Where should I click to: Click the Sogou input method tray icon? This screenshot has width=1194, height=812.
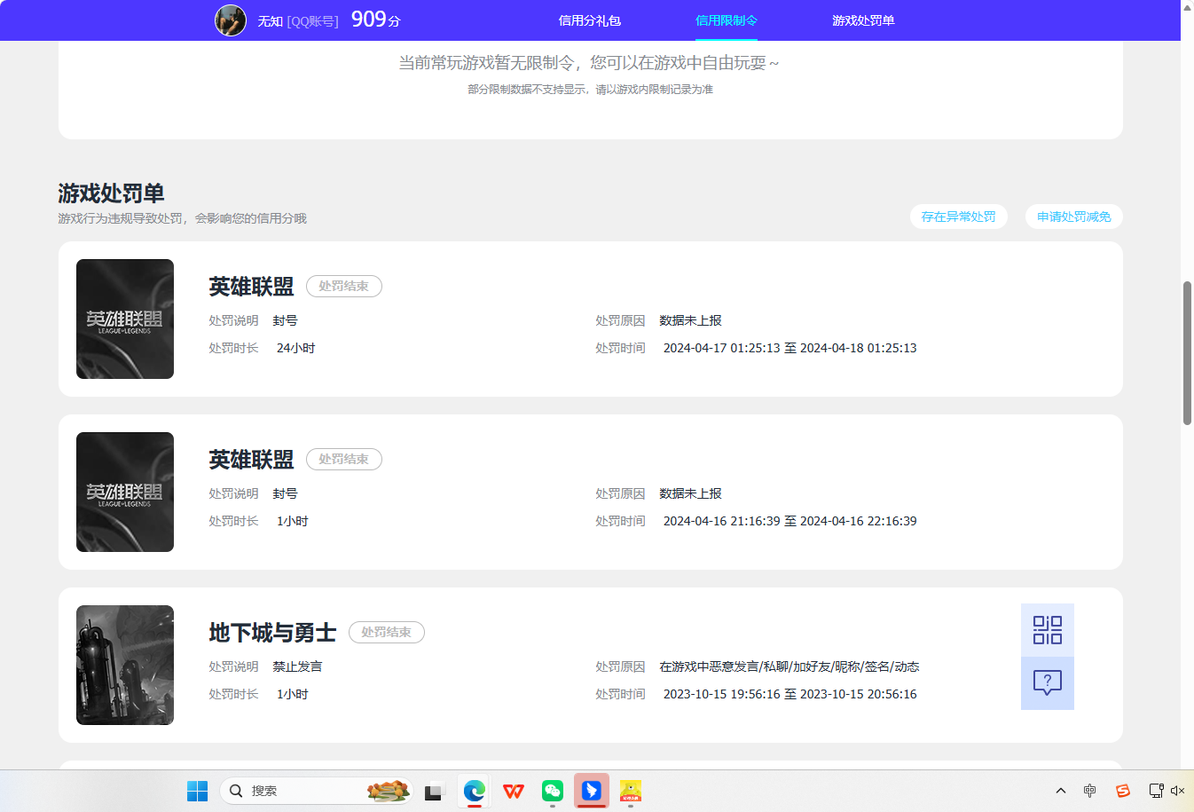click(1123, 791)
